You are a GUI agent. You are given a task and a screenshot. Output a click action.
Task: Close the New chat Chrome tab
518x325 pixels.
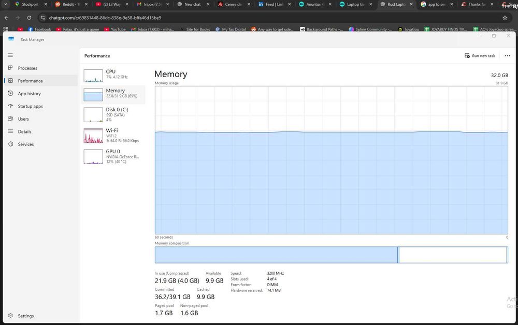tap(208, 4)
